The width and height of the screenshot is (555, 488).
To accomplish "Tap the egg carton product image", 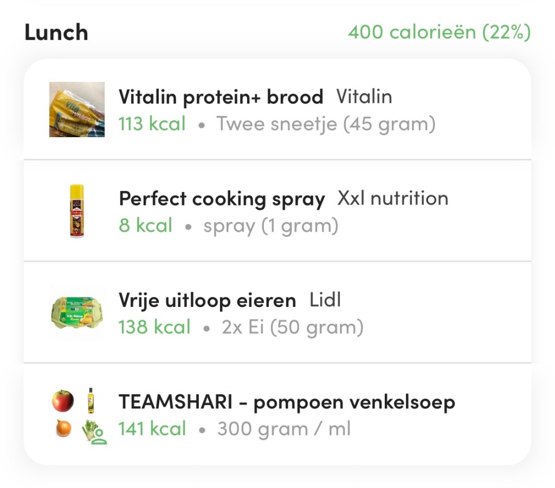I will tap(77, 312).
